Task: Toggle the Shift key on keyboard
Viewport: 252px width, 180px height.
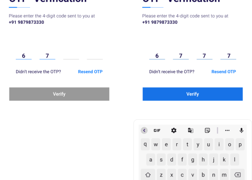Action: click(x=148, y=175)
